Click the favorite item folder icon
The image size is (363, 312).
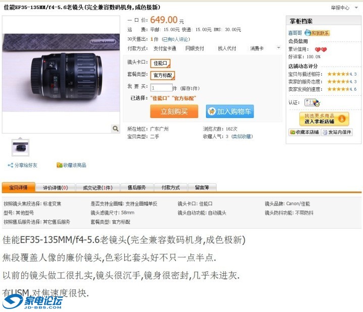[x=60, y=165]
